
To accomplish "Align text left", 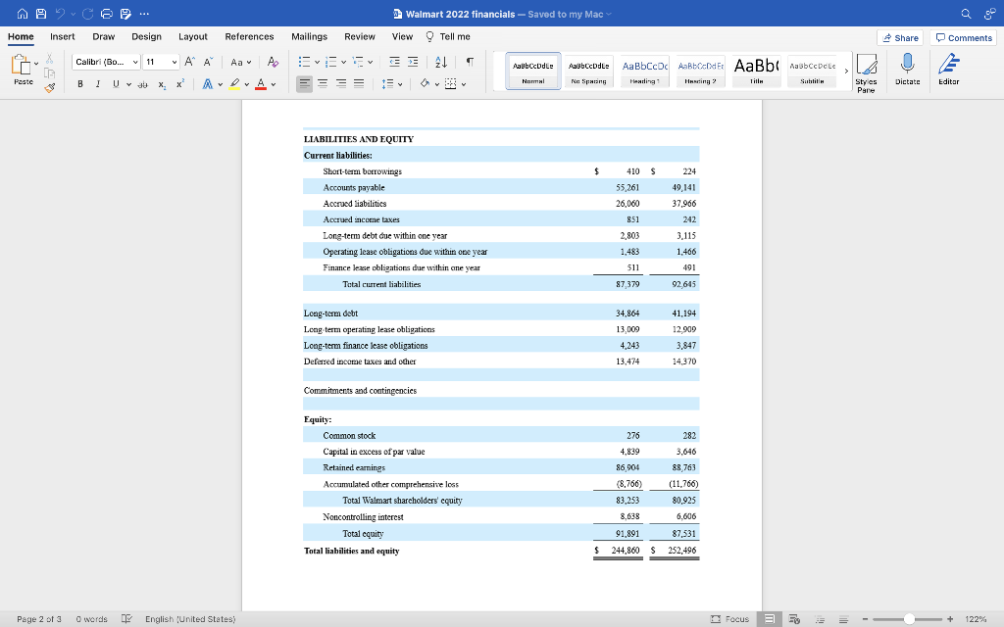I will pyautogui.click(x=304, y=84).
